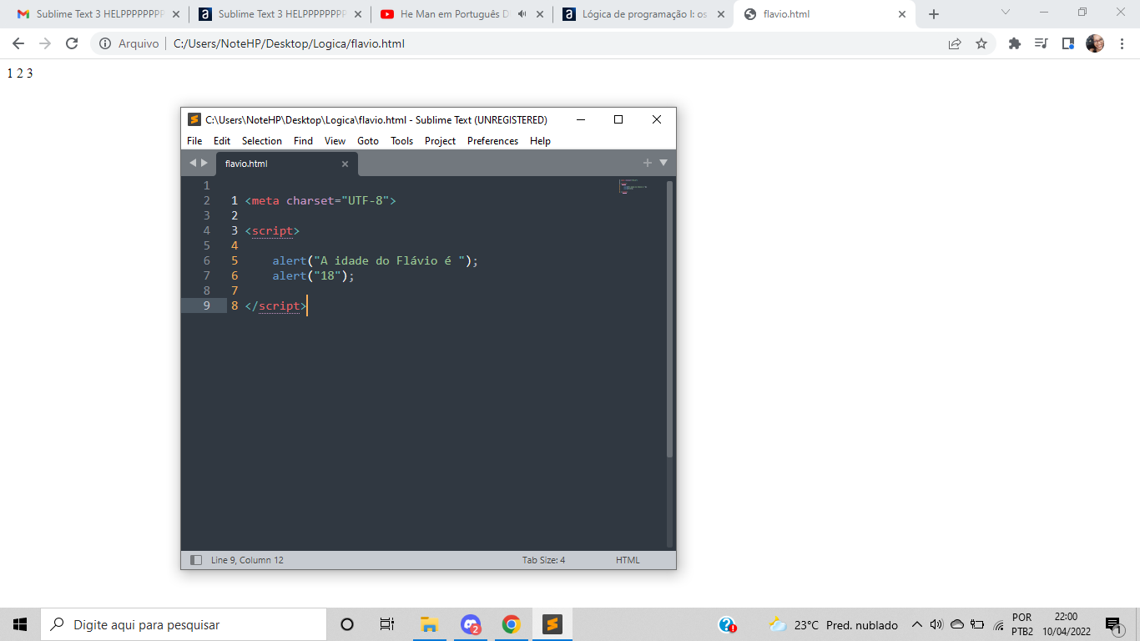Open the Tab Size: 4 selector
Image resolution: width=1140 pixels, height=641 pixels.
[543, 560]
